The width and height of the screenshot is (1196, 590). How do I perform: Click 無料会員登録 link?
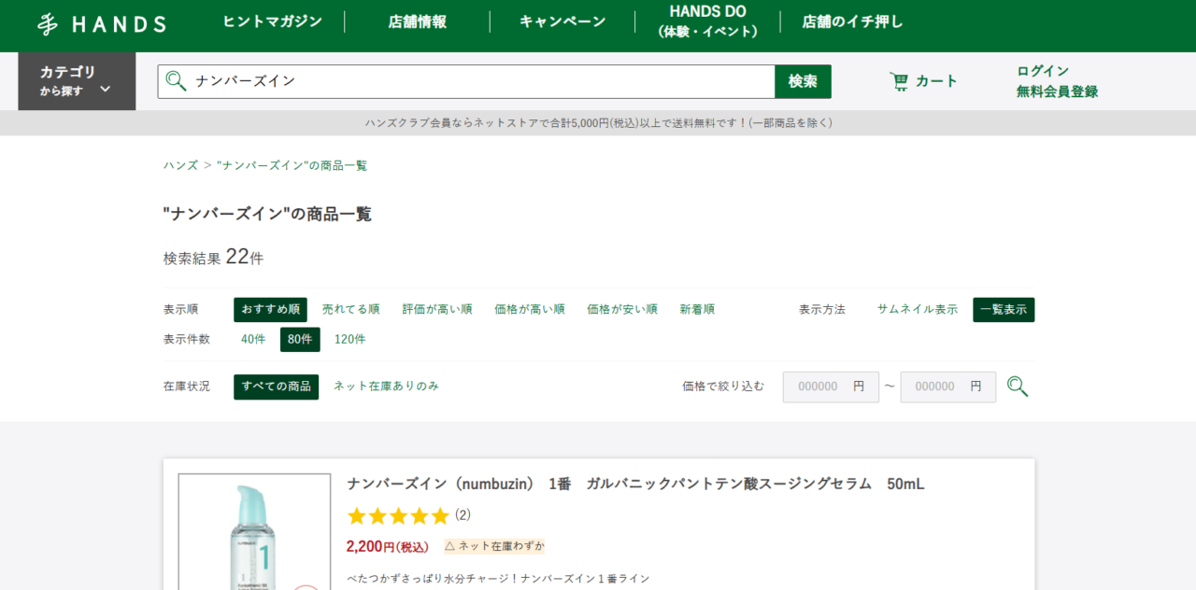pyautogui.click(x=1057, y=91)
